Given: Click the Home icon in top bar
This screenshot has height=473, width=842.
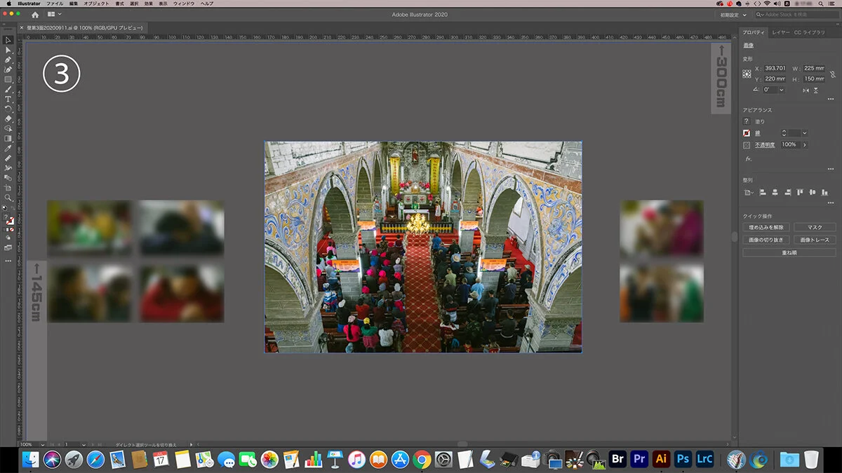Looking at the screenshot, I should click(x=35, y=14).
